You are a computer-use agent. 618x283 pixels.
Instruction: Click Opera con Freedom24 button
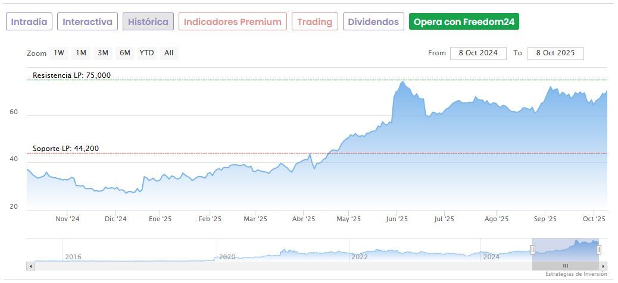(x=464, y=22)
